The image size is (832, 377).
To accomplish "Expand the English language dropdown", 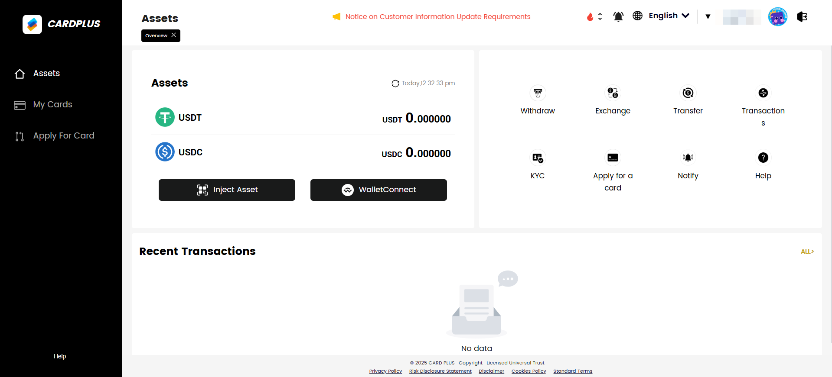I will (669, 16).
